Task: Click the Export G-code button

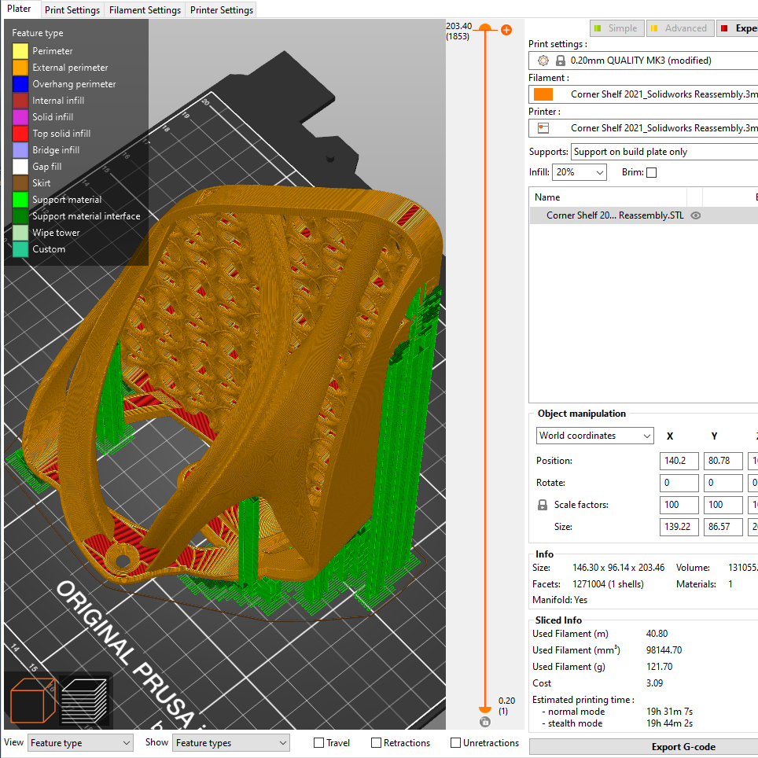Action: click(x=683, y=746)
